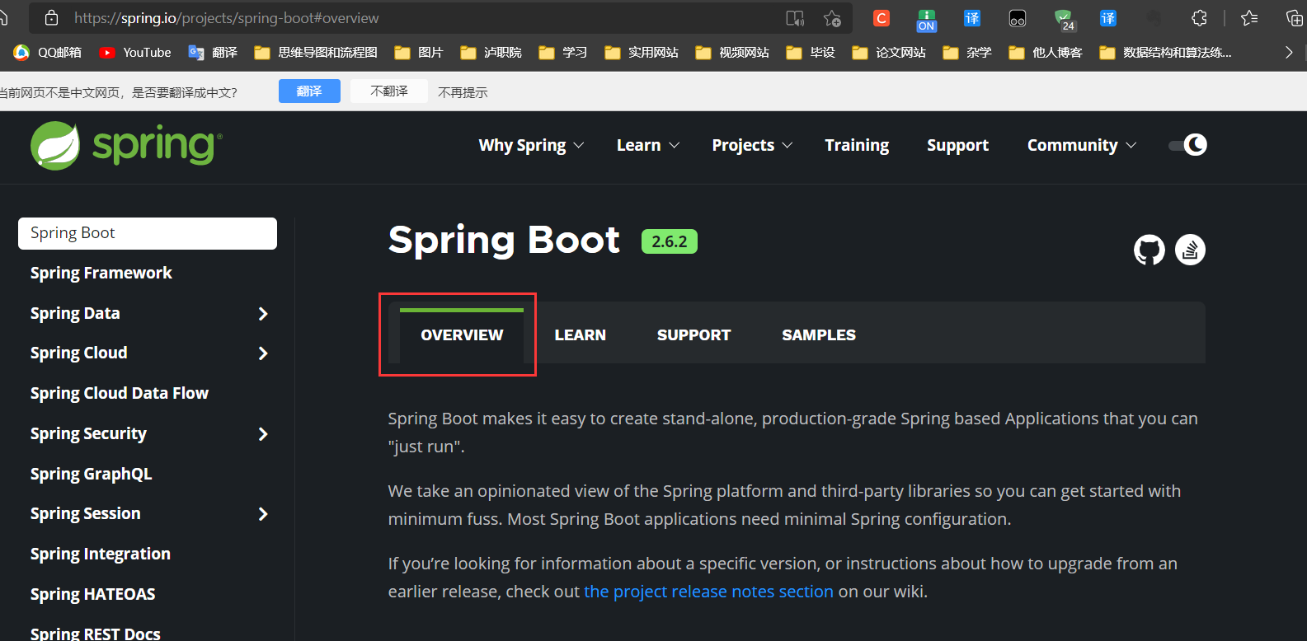
Task: Expand the Why Spring menu
Action: click(x=531, y=145)
